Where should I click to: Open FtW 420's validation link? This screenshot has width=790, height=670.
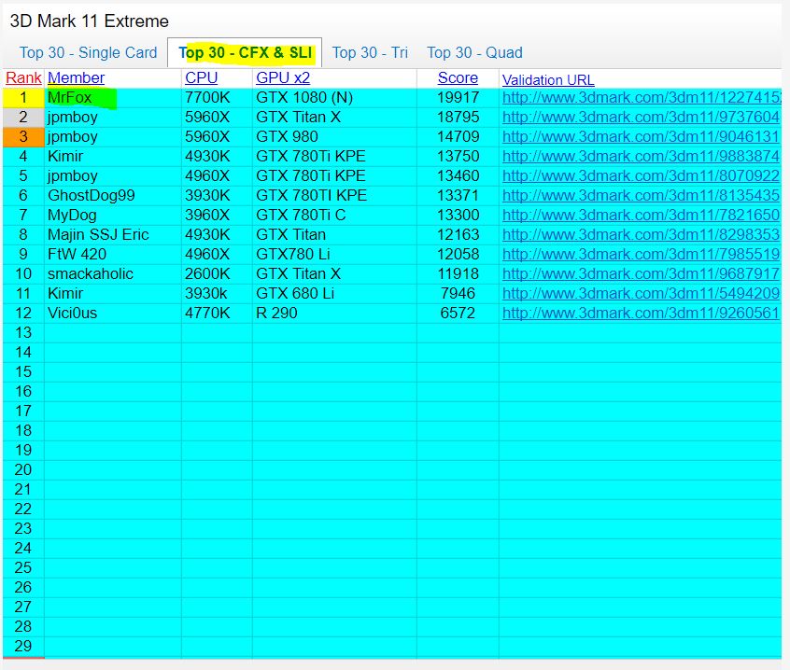(x=641, y=254)
